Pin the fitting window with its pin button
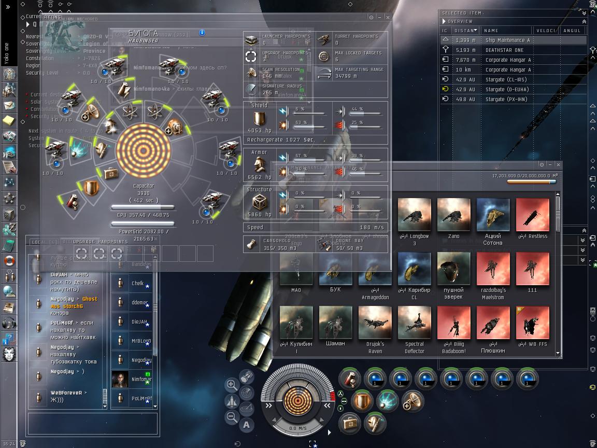This screenshot has width=597, height=448. click(371, 17)
